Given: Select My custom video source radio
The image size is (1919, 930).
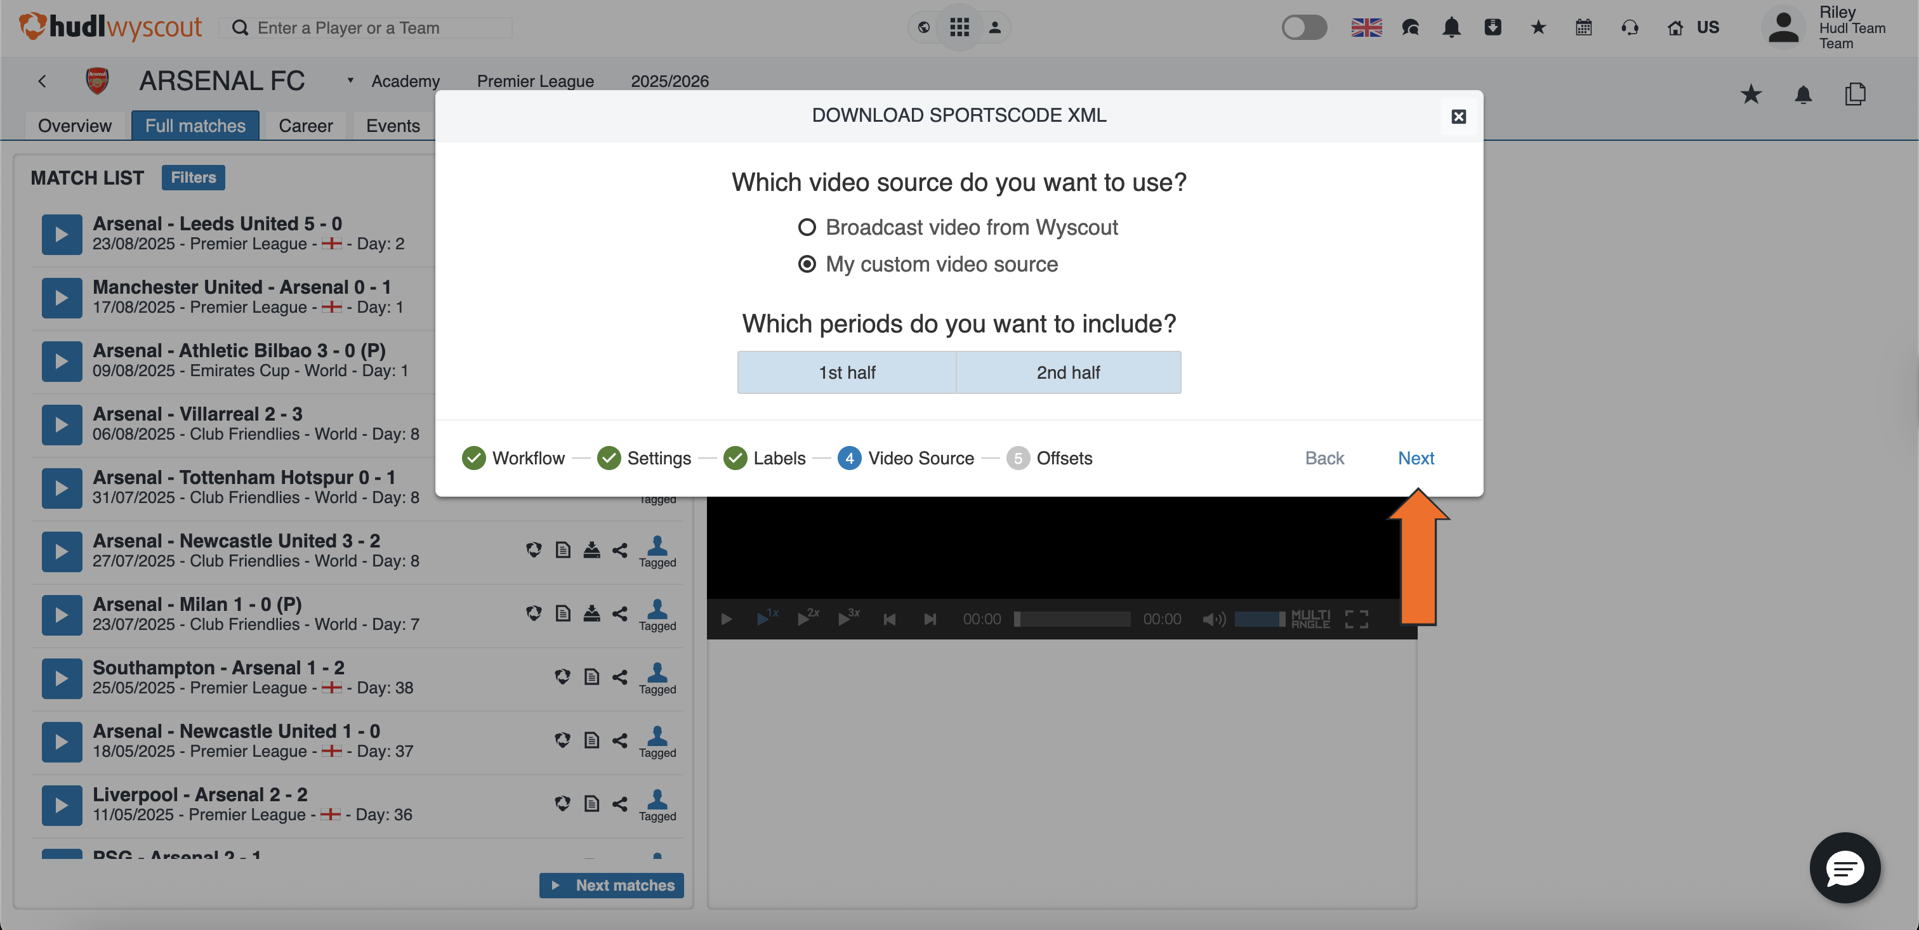Looking at the screenshot, I should (807, 265).
